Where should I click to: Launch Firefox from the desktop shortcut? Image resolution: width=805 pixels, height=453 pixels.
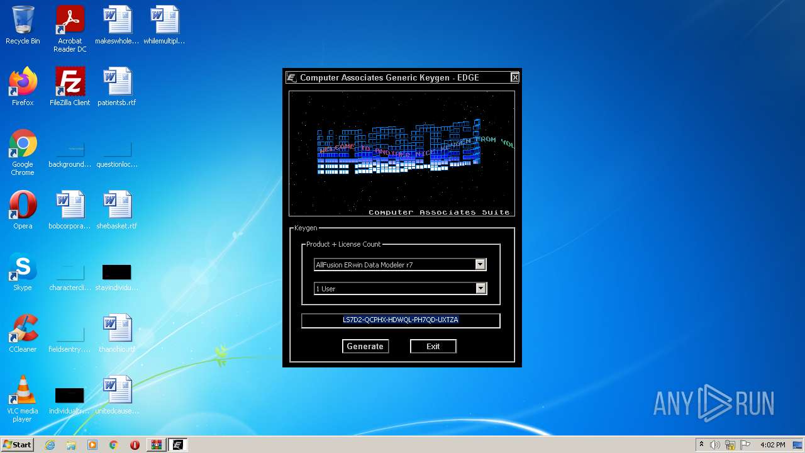23,87
